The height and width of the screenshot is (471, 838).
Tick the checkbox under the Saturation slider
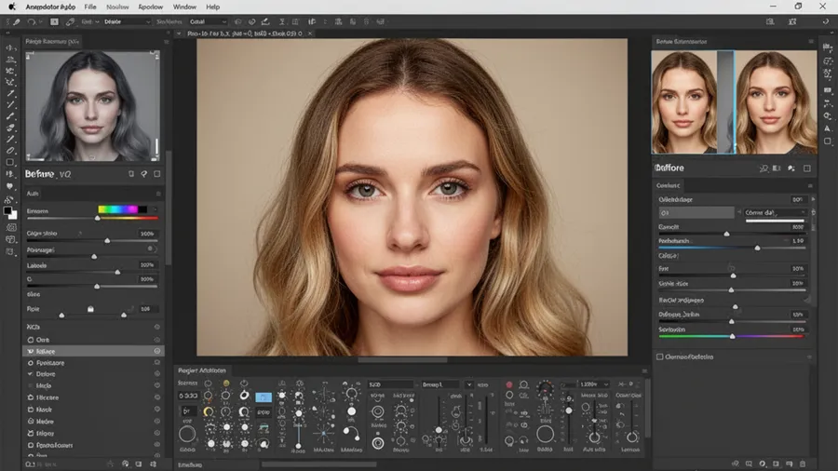click(x=660, y=357)
